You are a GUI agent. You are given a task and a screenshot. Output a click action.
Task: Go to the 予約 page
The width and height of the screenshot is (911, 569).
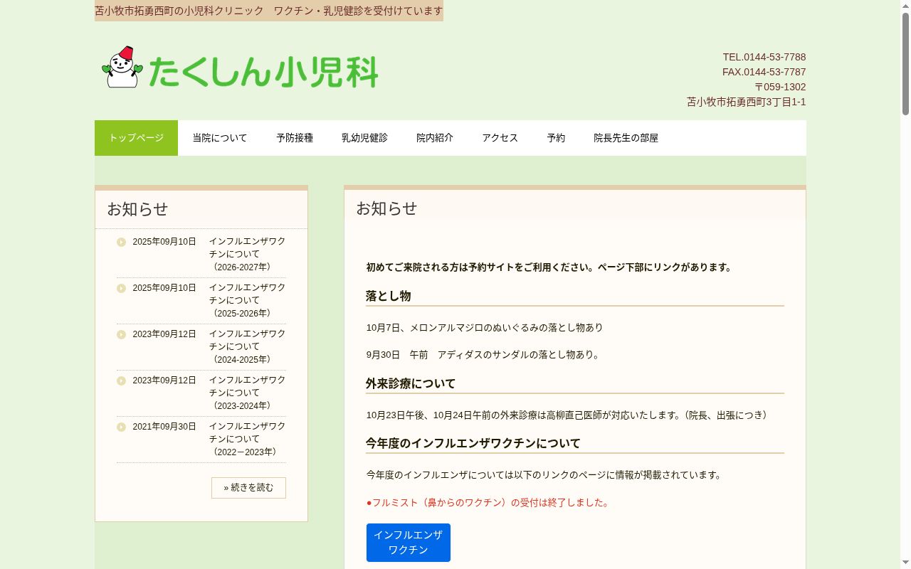pyautogui.click(x=556, y=138)
